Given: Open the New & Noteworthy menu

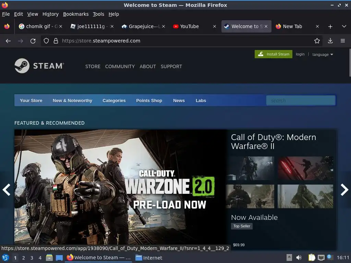Looking at the screenshot, I should [x=72, y=100].
